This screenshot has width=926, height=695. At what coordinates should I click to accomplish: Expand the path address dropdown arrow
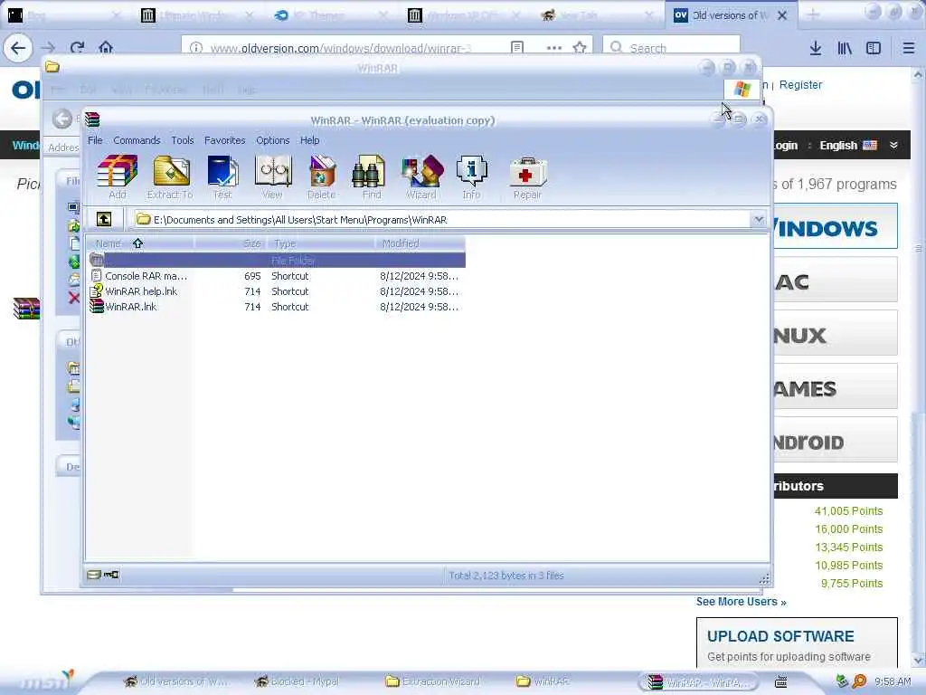pos(759,219)
